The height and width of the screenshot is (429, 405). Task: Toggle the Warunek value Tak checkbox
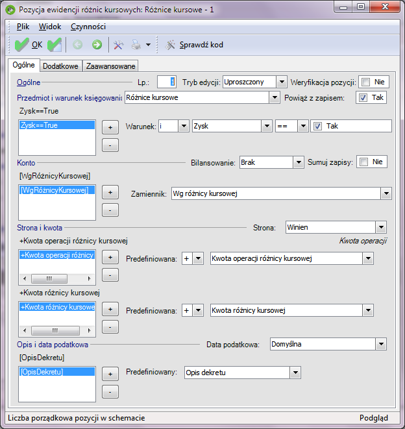tap(317, 126)
